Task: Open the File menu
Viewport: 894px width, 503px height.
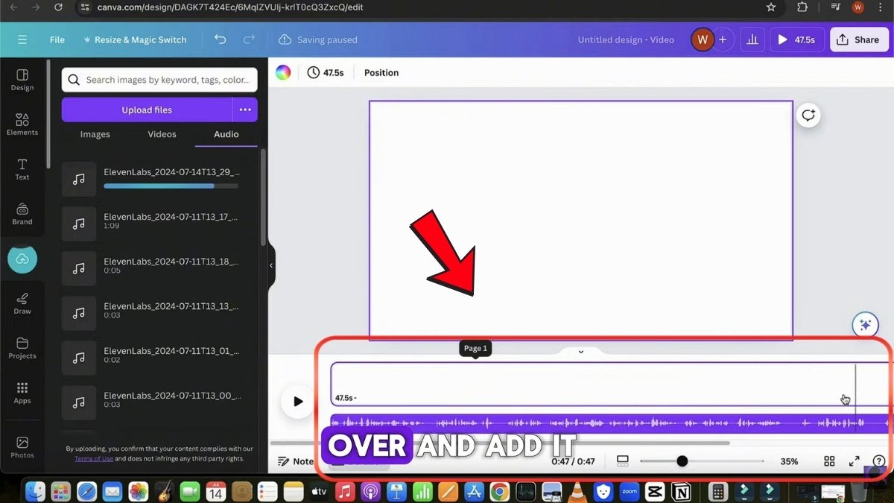Action: click(57, 39)
